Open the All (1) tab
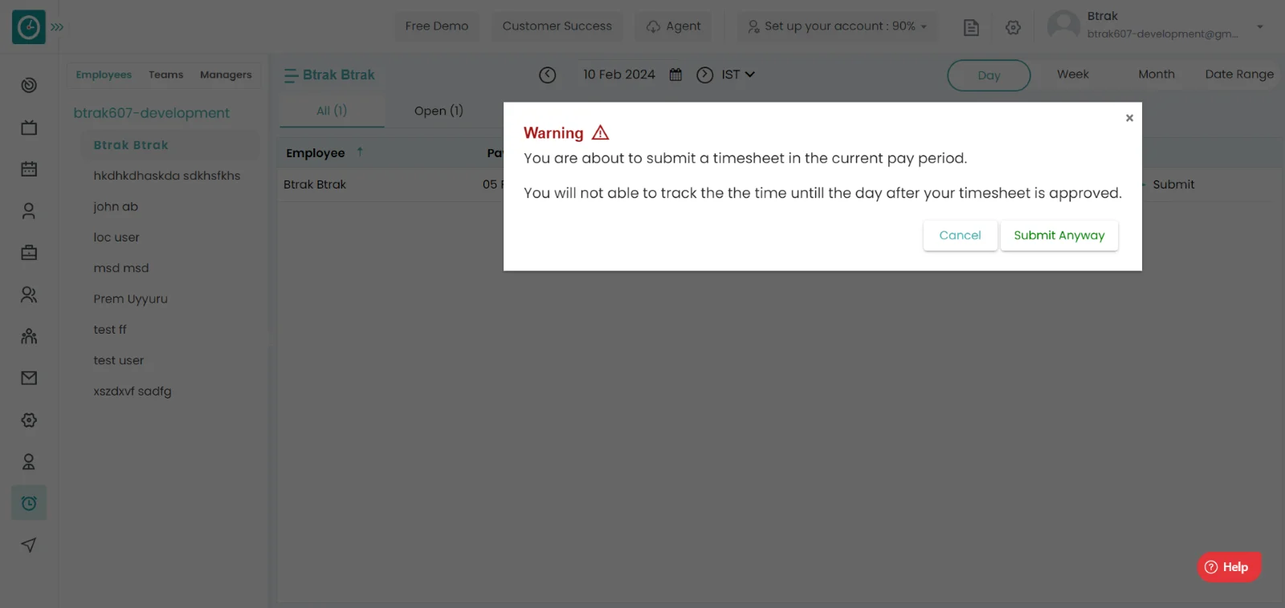This screenshot has width=1285, height=608. [332, 111]
